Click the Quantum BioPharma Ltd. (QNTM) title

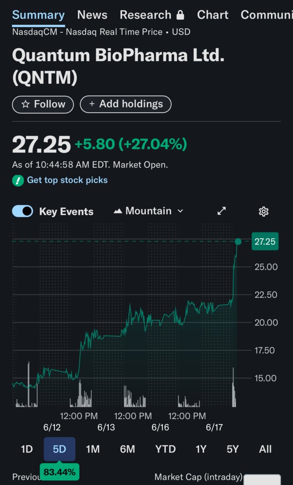tap(118, 66)
